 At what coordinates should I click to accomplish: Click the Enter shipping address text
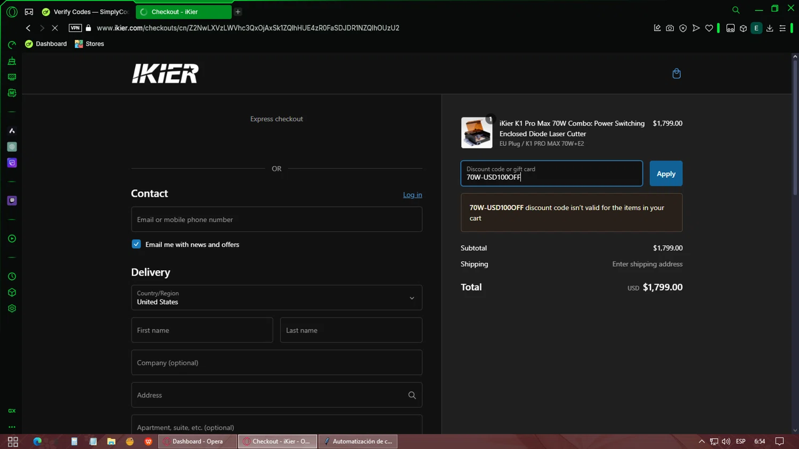647,264
